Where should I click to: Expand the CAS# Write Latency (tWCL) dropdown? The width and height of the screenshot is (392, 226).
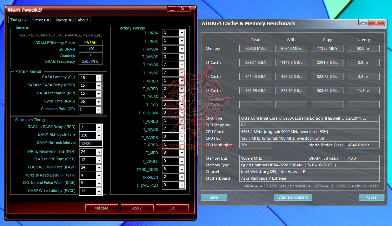[x=99, y=191]
